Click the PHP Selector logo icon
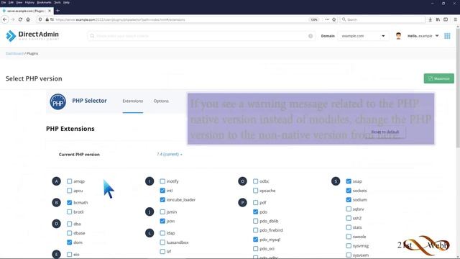Image resolution: width=460 pixels, height=259 pixels. click(57, 101)
